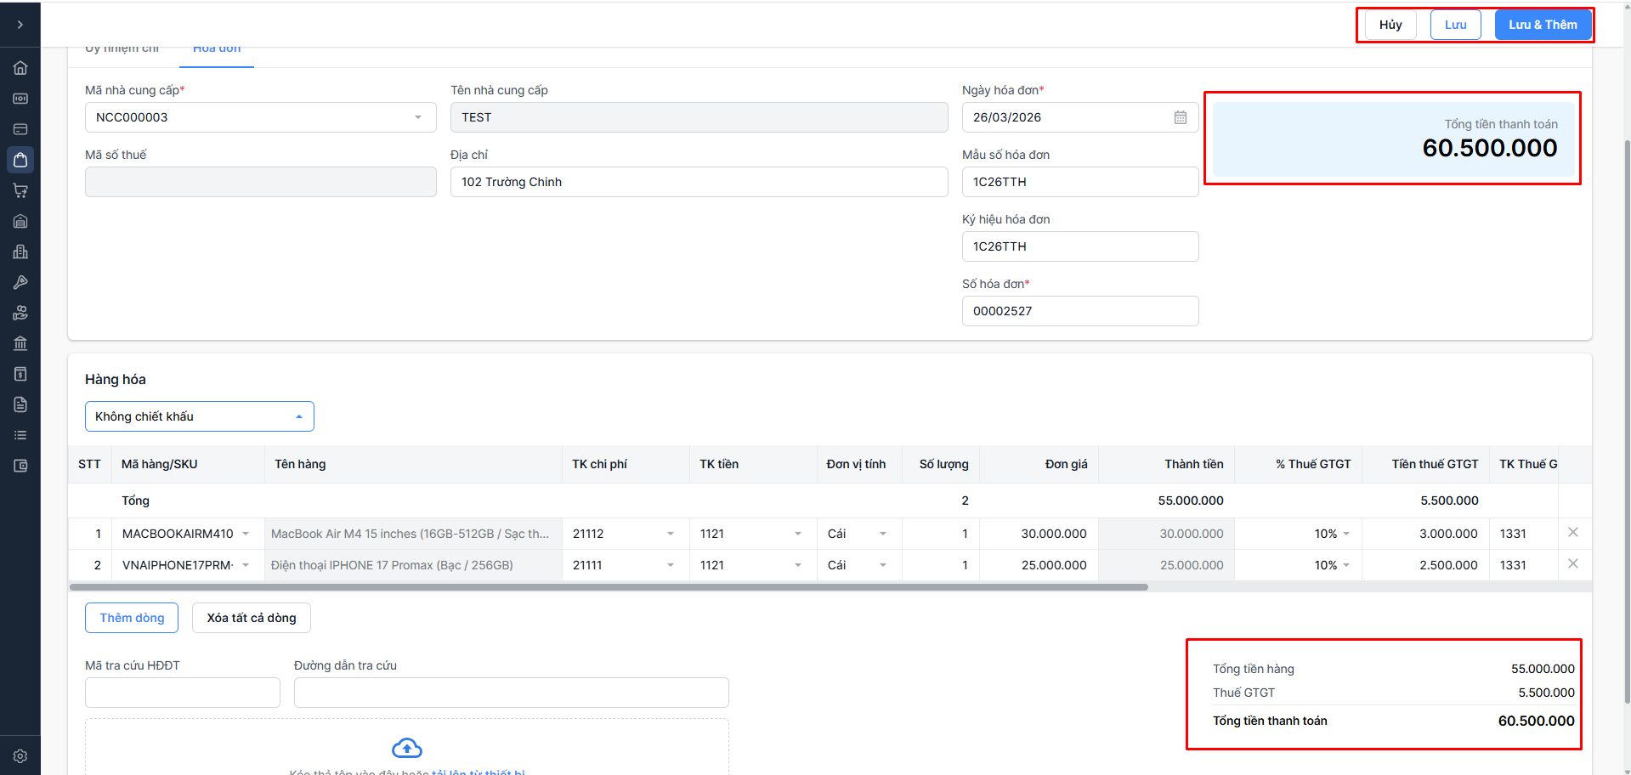The height and width of the screenshot is (775, 1631).
Task: Expand the sidebar with chevron arrow
Action: point(20,25)
